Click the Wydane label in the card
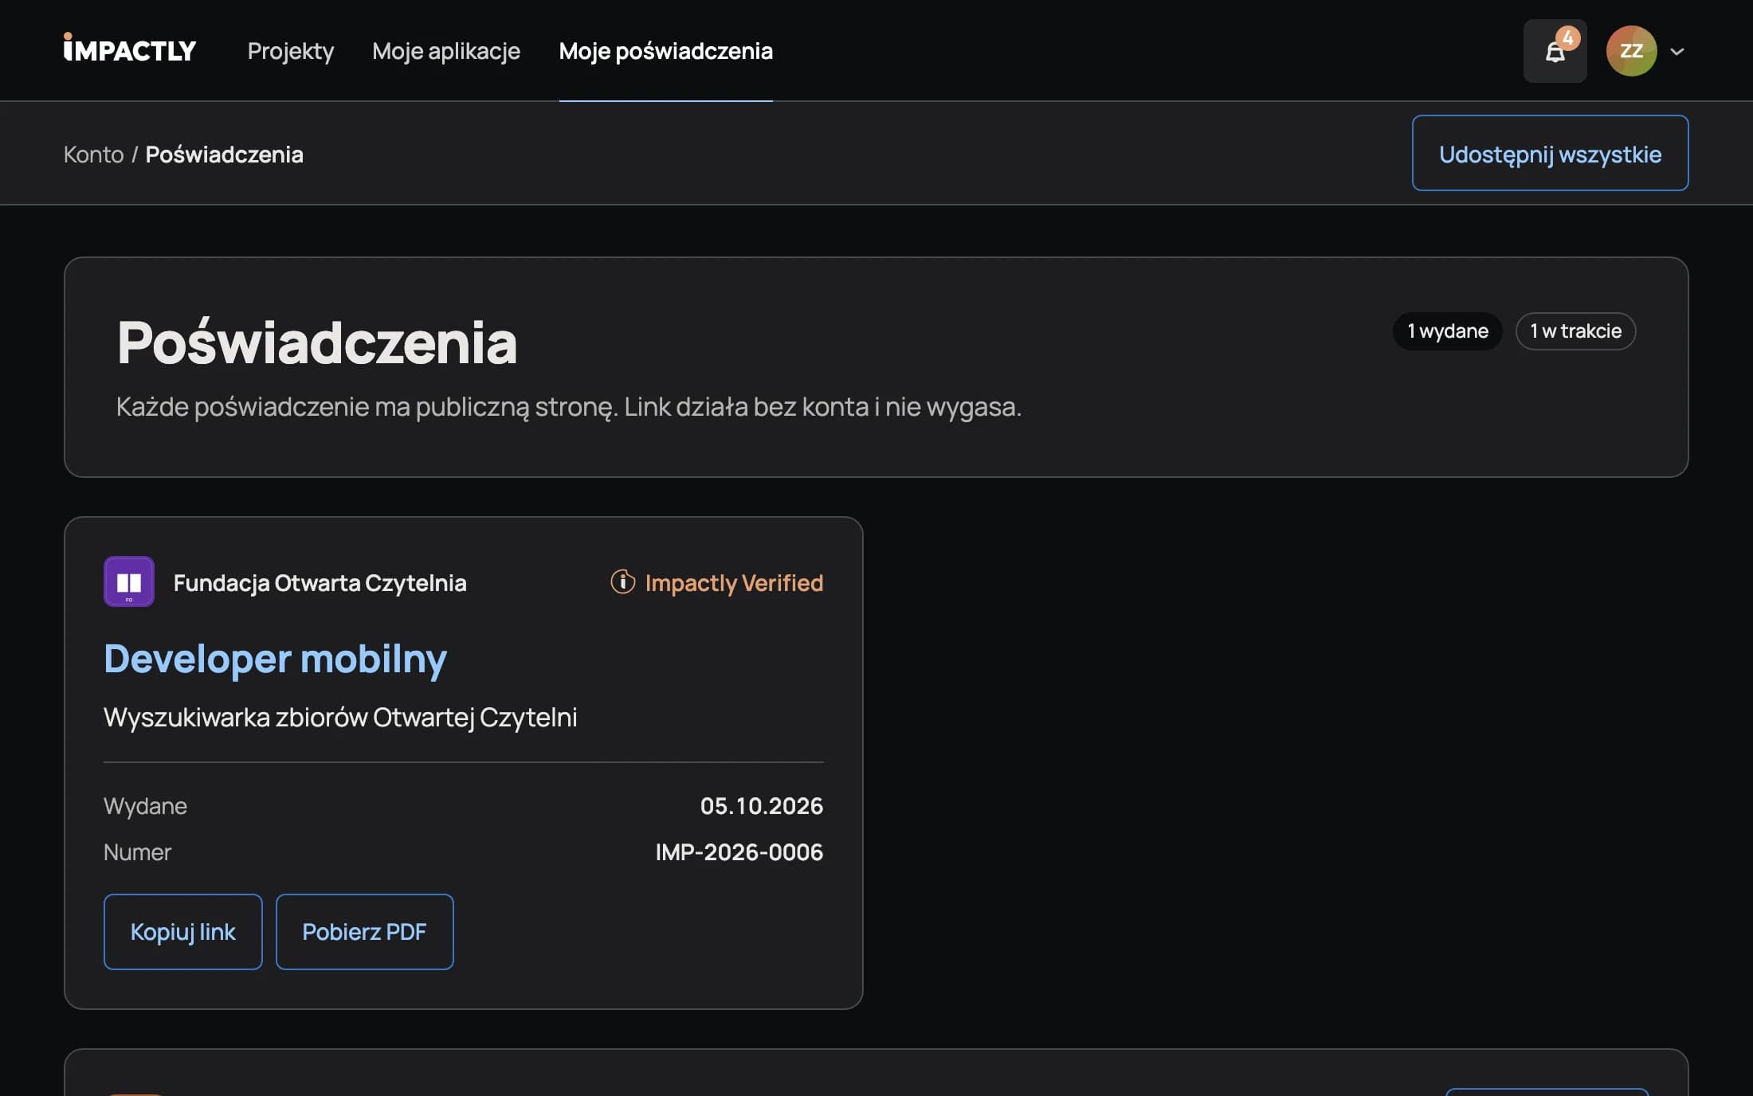Image resolution: width=1753 pixels, height=1096 pixels. coord(145,805)
